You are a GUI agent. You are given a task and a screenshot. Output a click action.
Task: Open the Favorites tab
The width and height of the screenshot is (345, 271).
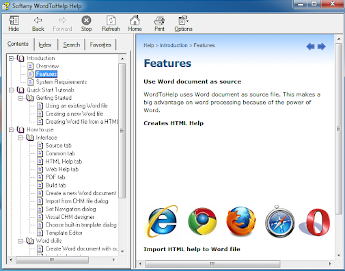pyautogui.click(x=100, y=44)
